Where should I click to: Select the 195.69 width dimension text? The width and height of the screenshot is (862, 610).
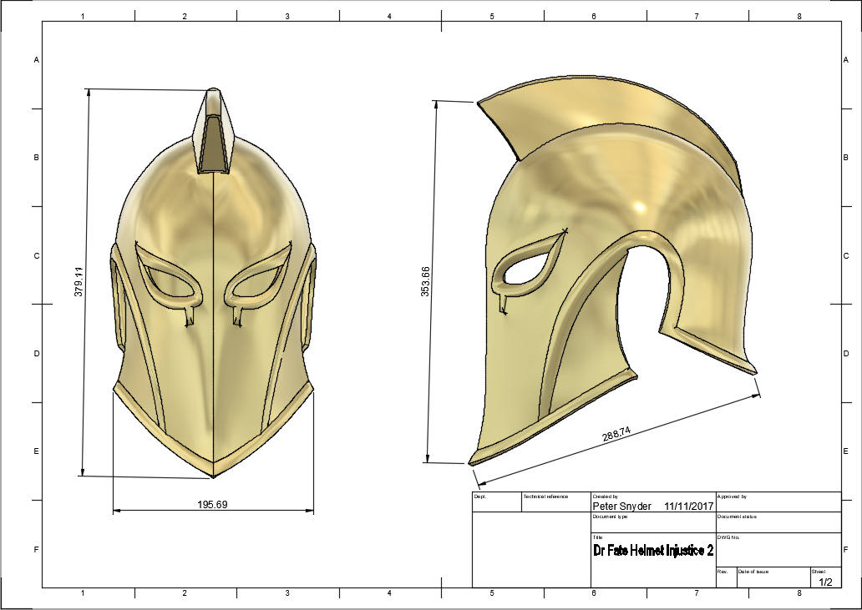pos(212,504)
